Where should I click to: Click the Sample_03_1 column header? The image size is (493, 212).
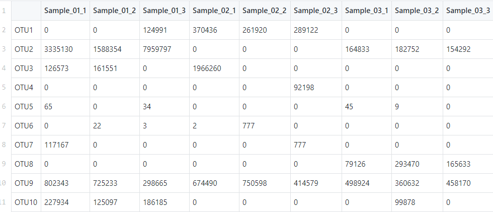pyautogui.click(x=367, y=11)
